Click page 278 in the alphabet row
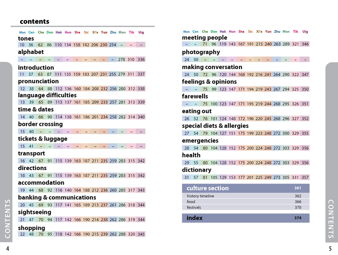 click(122, 60)
